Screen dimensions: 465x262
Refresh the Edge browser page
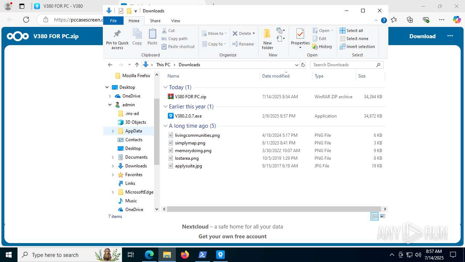[26, 20]
